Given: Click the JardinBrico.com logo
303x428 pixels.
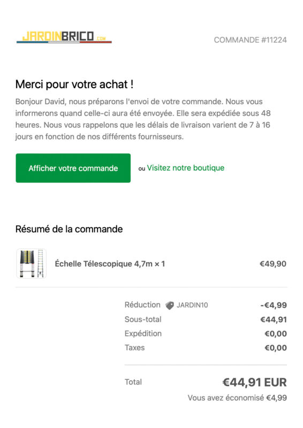Looking at the screenshot, I should 64,37.
